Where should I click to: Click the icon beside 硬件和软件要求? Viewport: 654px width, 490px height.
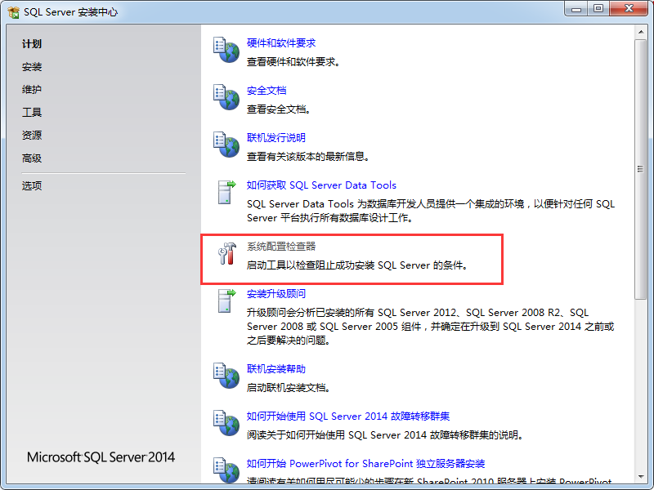(x=226, y=50)
